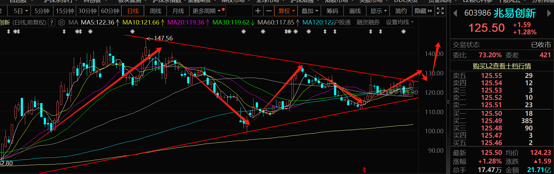Select the 买五 125.46 bid row

click(x=502, y=143)
